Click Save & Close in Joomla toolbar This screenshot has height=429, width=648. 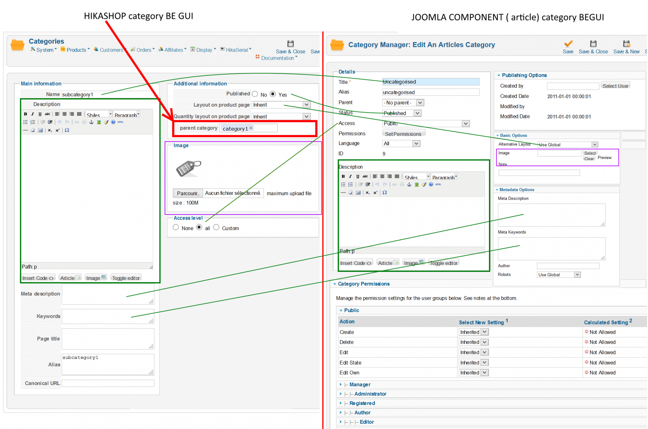593,47
